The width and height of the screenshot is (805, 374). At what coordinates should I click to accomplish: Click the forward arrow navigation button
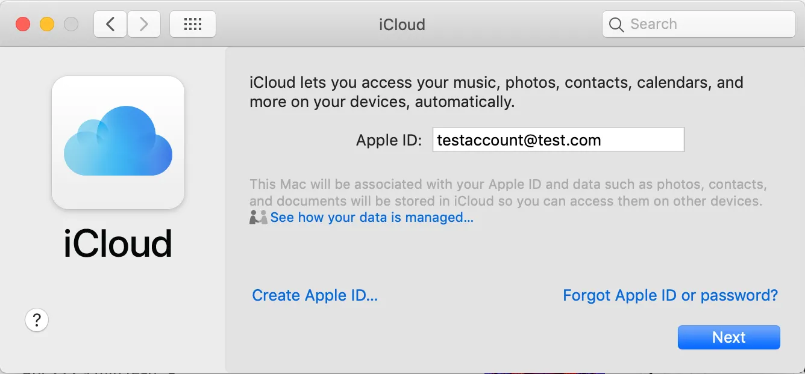pos(144,24)
